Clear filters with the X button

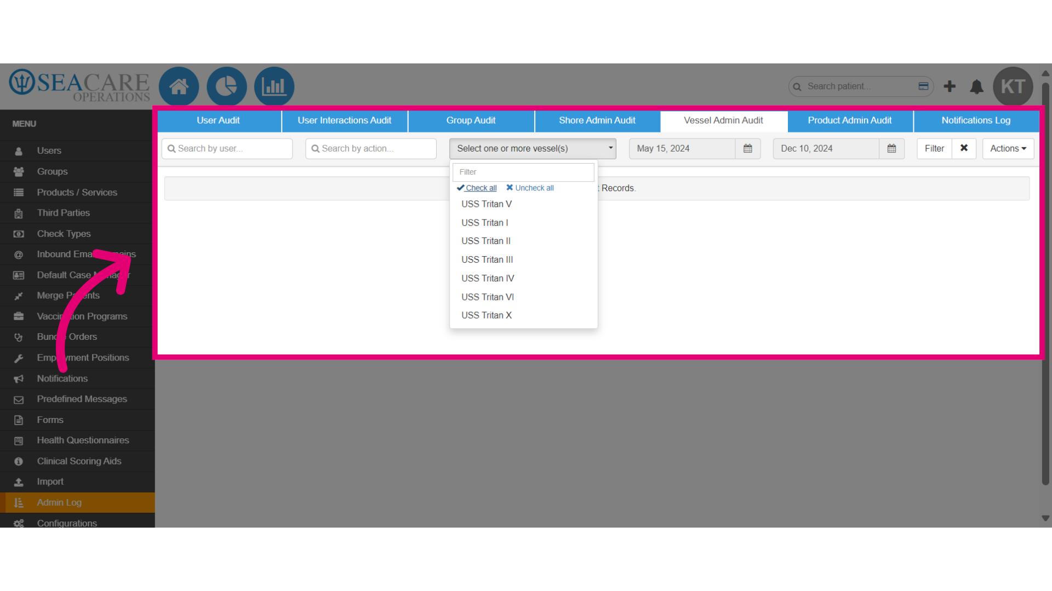tap(964, 148)
